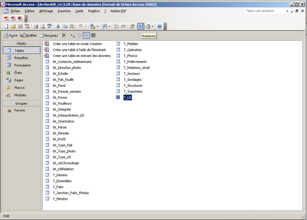
Task: Click the second Adobe PDF toolbar icon
Action: [13, 19]
